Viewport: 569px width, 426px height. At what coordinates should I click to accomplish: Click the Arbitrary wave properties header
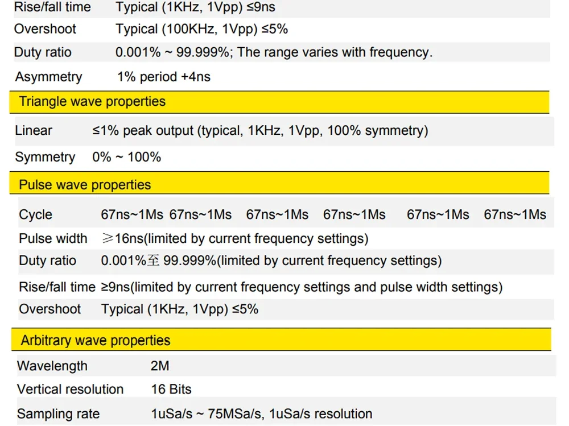(281, 340)
